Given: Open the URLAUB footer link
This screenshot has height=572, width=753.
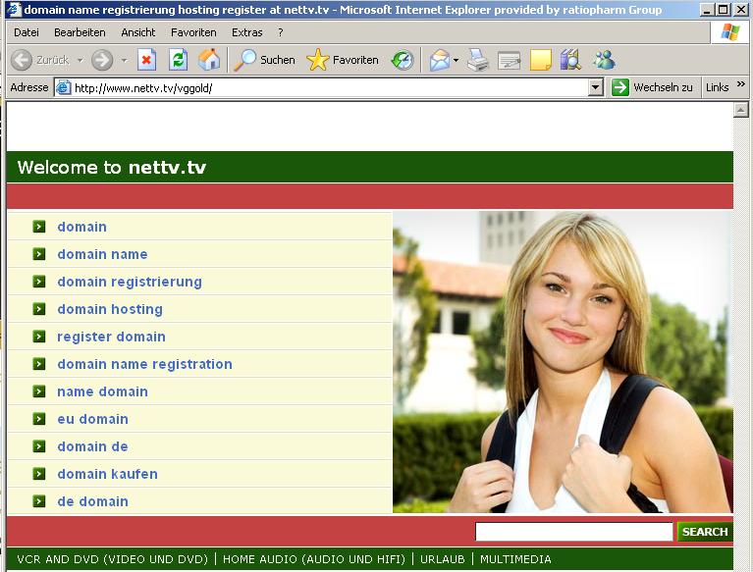Looking at the screenshot, I should [443, 559].
